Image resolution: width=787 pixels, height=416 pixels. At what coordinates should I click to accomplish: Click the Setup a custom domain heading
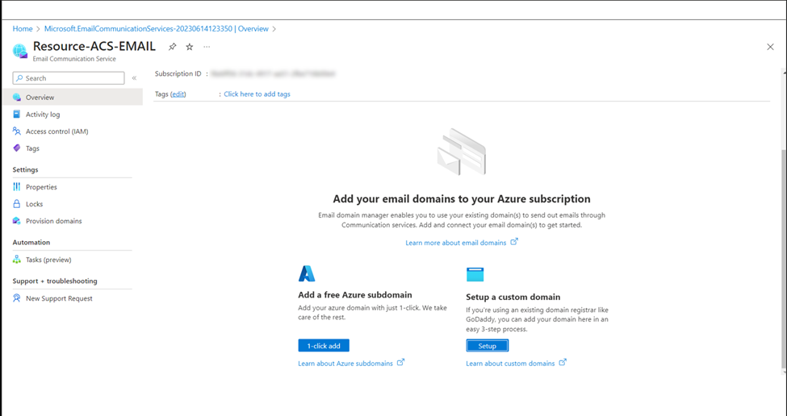coord(513,297)
